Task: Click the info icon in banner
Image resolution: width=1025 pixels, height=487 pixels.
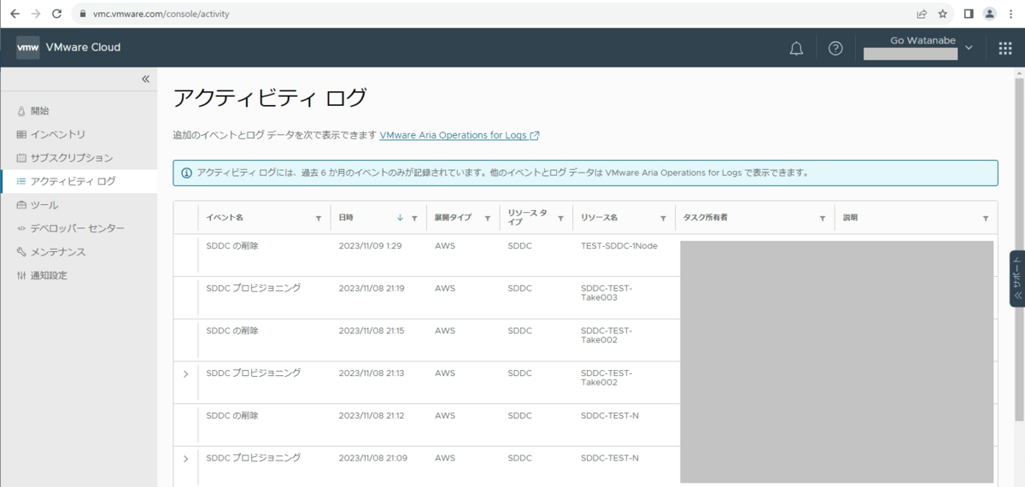Action: [186, 173]
